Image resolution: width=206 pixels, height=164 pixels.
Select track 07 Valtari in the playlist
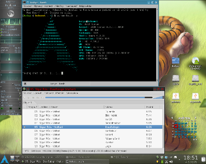pos(92,134)
